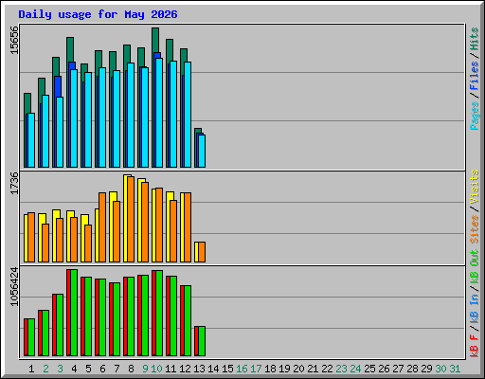485x379 pixels.
Task: Select day 20 on the x-axis
Action: [298, 369]
